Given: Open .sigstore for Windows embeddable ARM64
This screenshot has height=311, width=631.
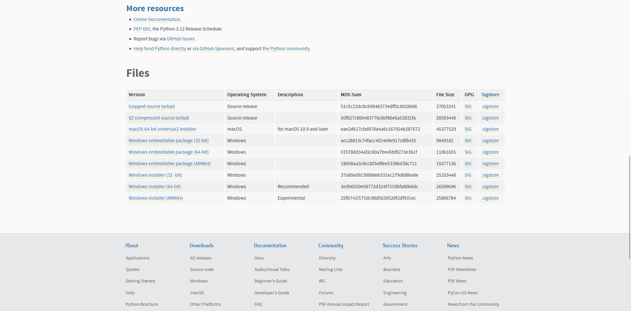Looking at the screenshot, I should [x=490, y=164].
